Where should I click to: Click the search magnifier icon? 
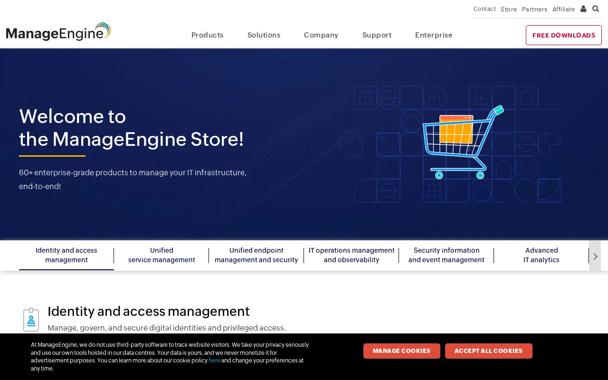tap(596, 9)
